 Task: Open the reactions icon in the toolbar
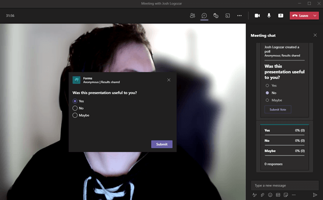pos(216,16)
